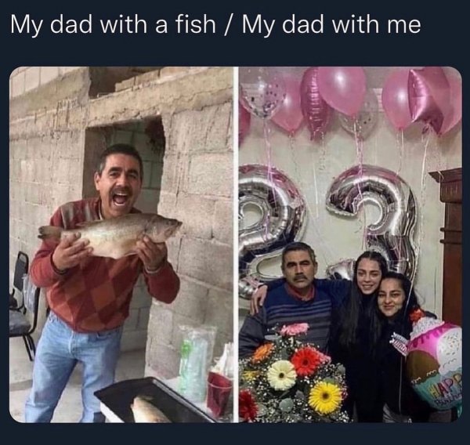Click the red cup on the table
This screenshot has width=470, height=445.
click(219, 393)
